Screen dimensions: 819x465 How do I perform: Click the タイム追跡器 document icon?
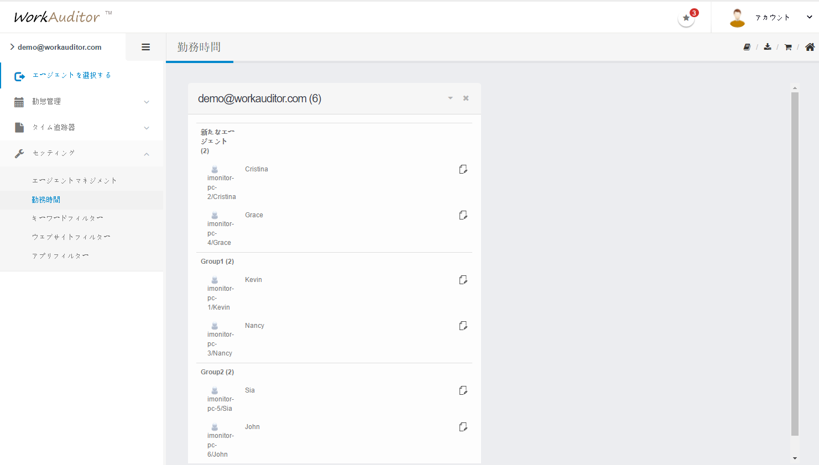click(19, 128)
